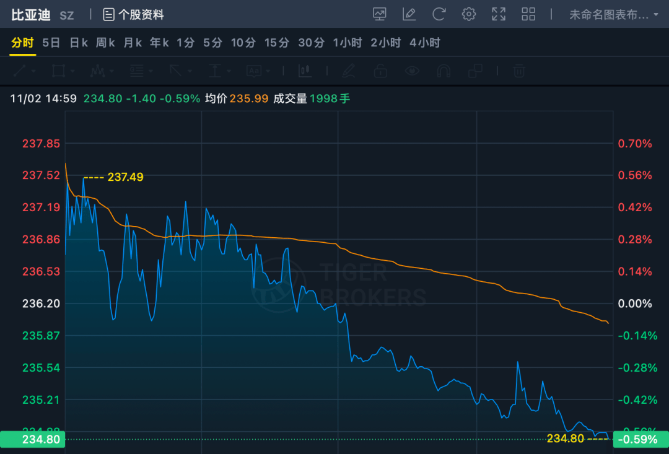Expand the line tool dropdown arrow
Image resolution: width=669 pixels, height=454 pixels.
click(x=33, y=71)
